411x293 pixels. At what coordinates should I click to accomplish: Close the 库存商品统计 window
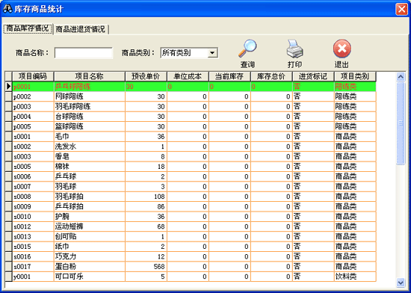tap(401, 9)
